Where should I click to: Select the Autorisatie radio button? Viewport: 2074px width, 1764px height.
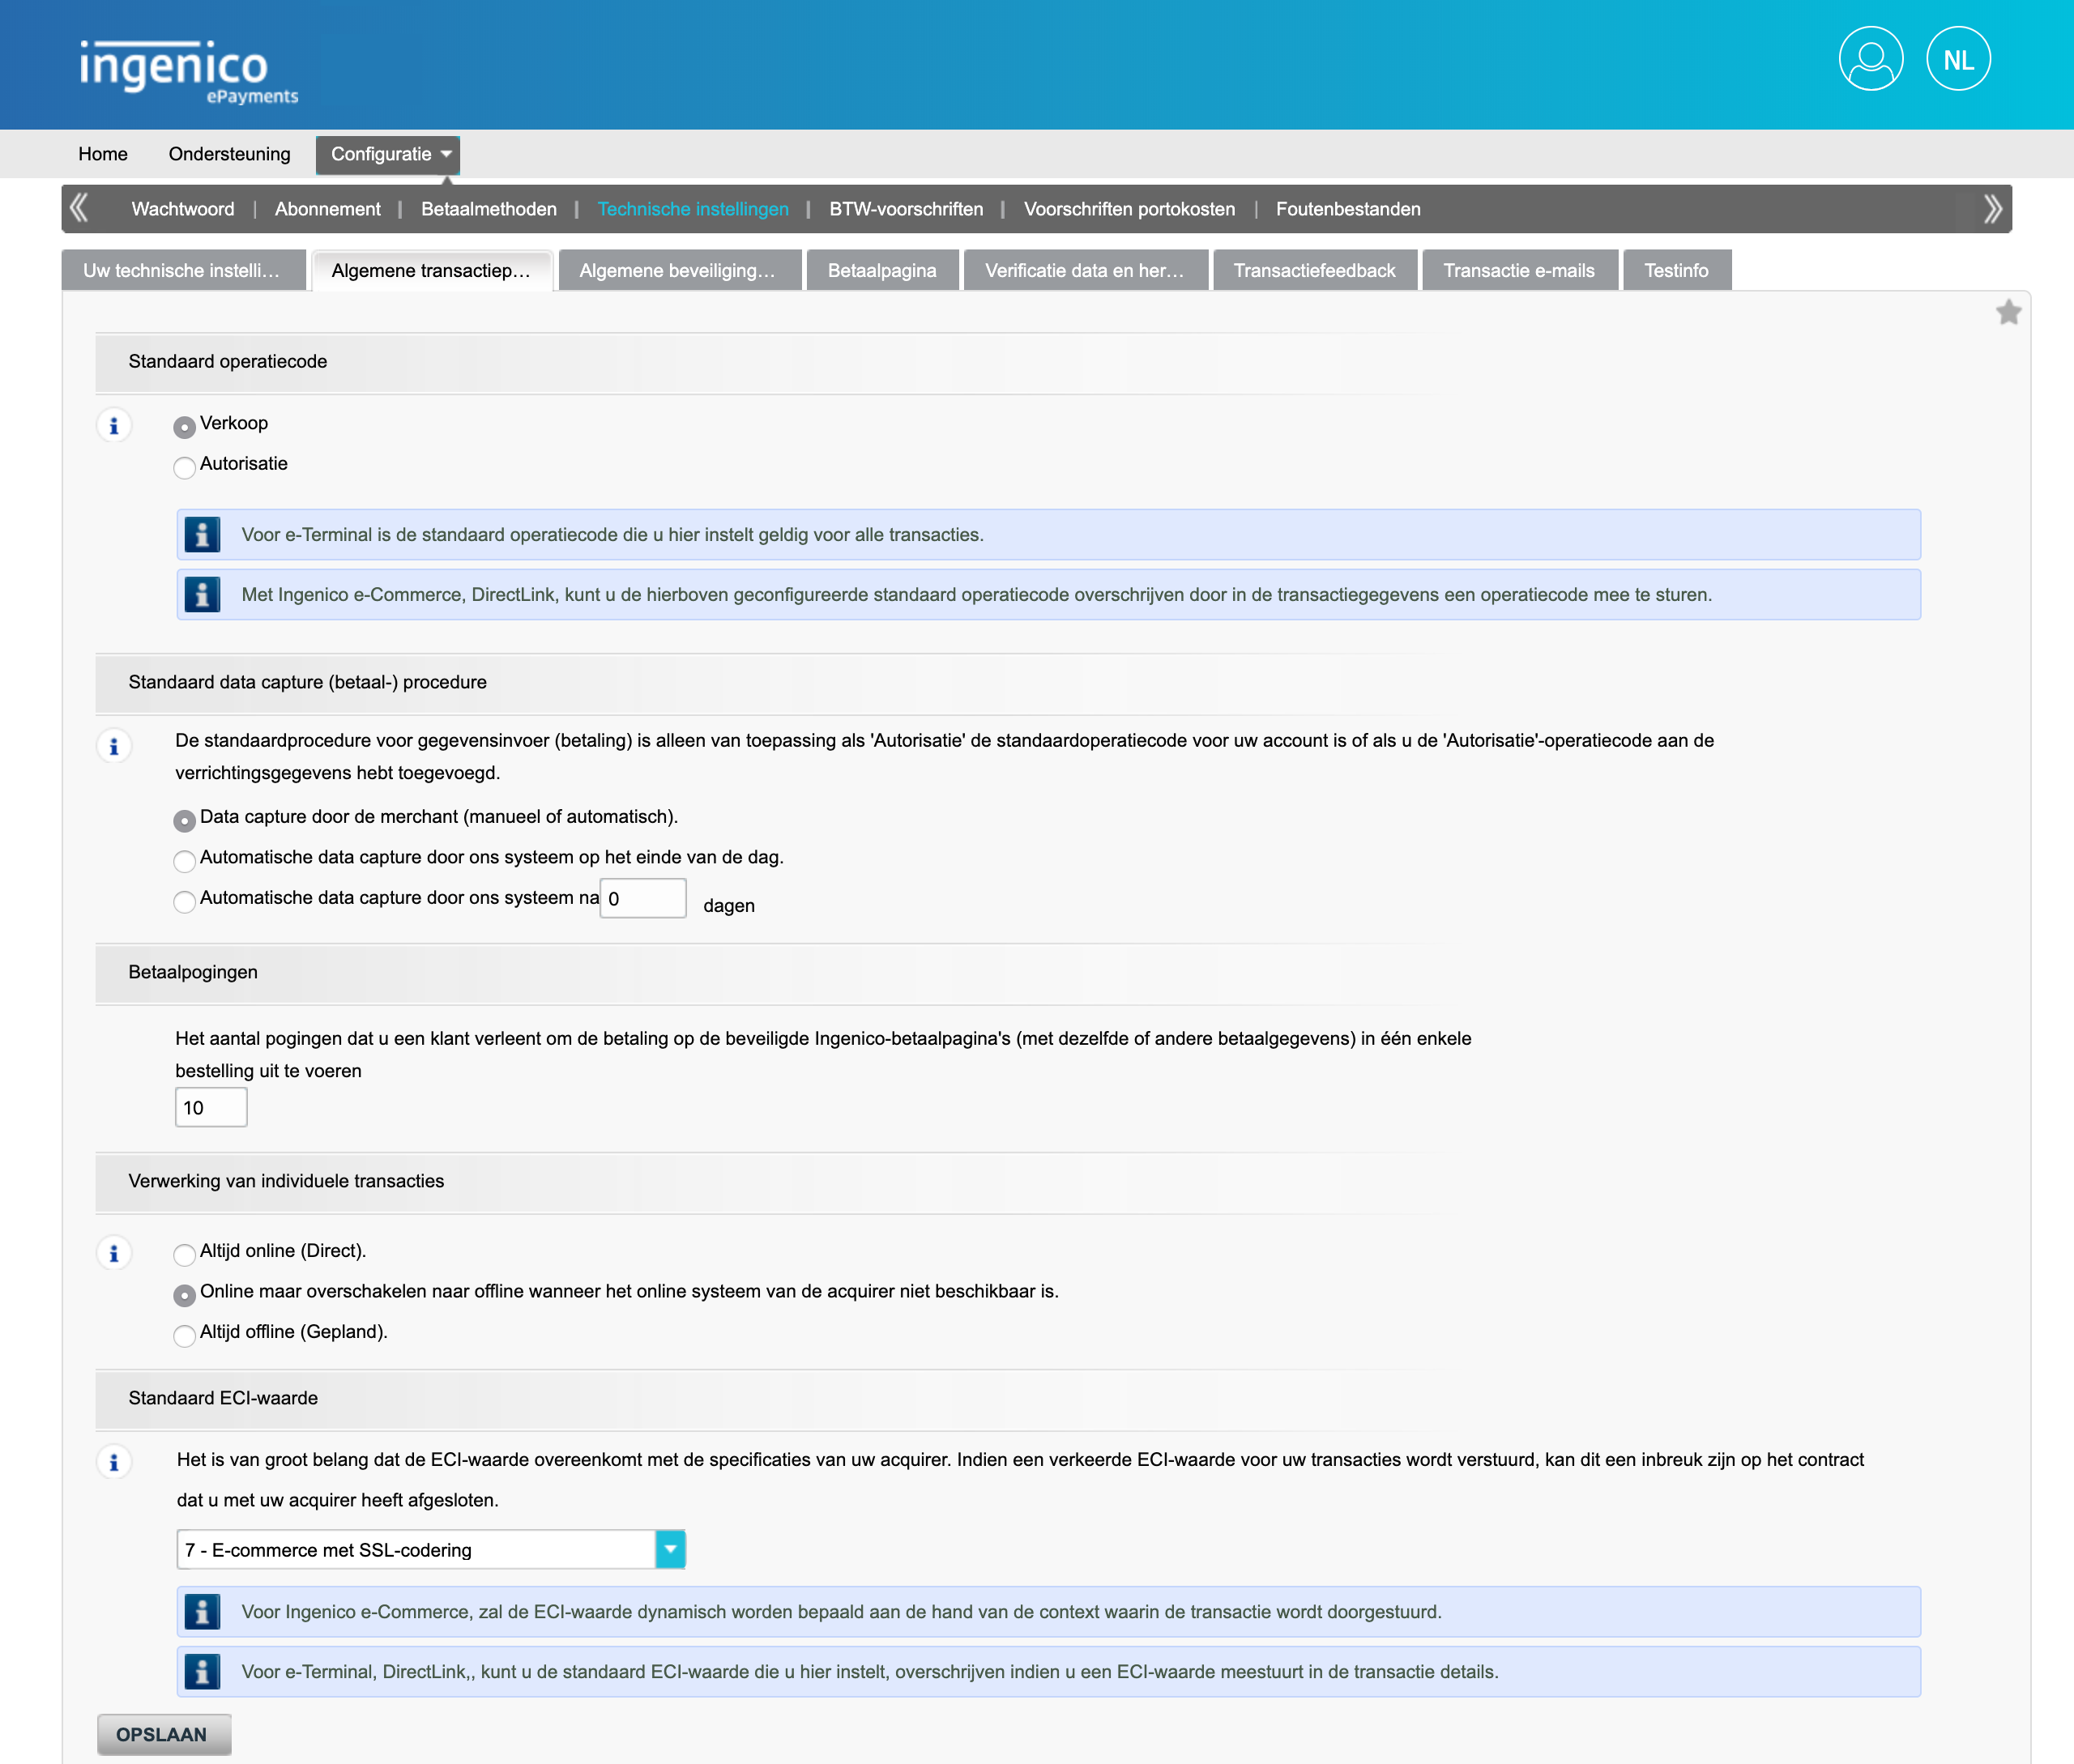[x=184, y=467]
